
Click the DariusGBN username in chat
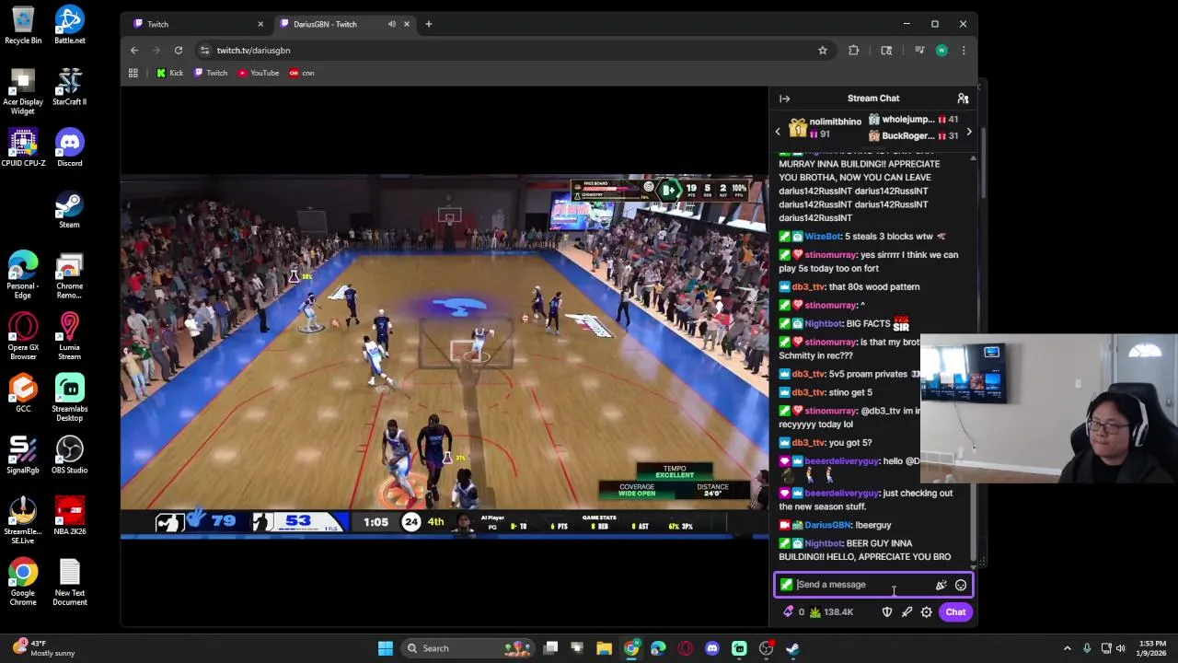click(x=828, y=525)
